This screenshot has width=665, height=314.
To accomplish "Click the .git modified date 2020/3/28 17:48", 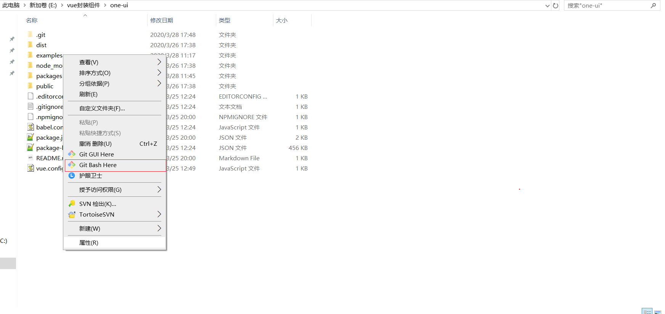I will [x=173, y=35].
